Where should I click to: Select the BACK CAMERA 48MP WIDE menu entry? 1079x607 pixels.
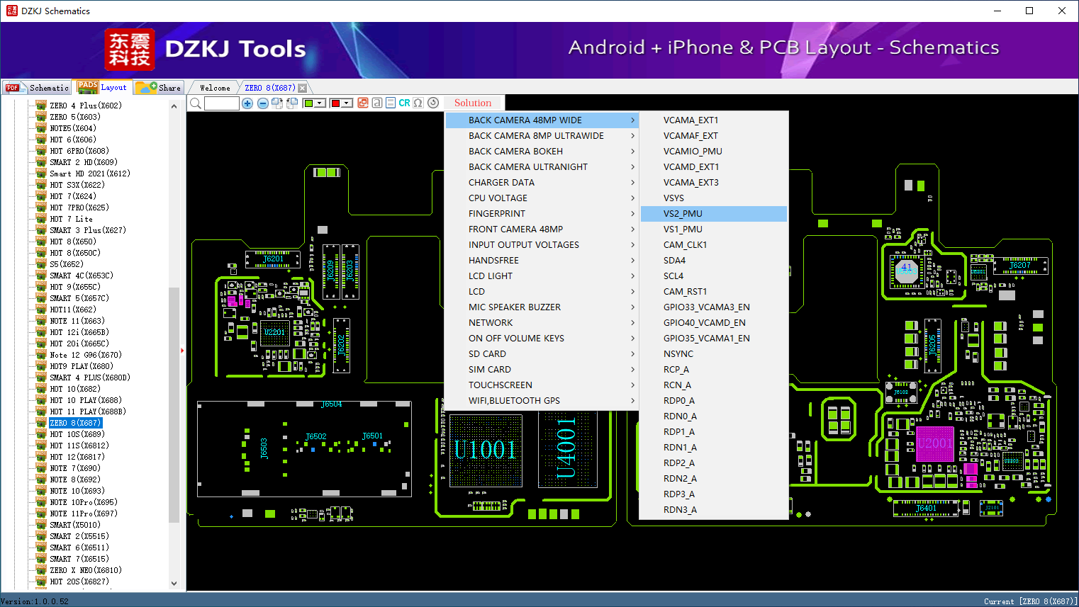click(x=542, y=120)
